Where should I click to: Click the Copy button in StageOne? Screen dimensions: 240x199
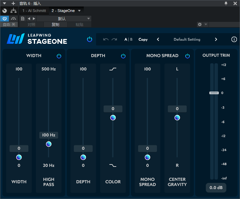[143, 40]
